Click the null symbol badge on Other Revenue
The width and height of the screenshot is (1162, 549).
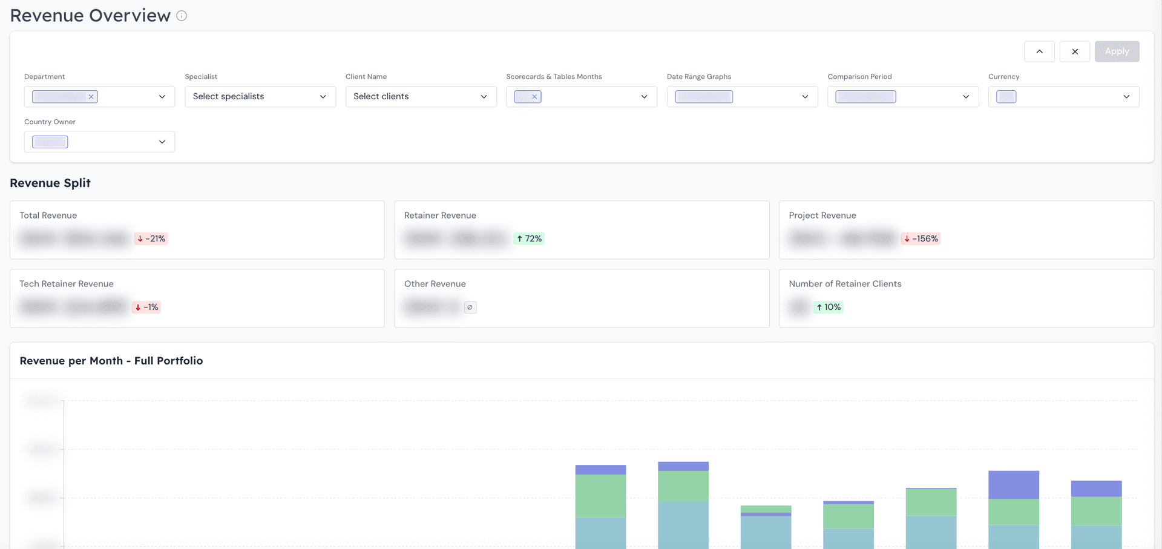(470, 307)
